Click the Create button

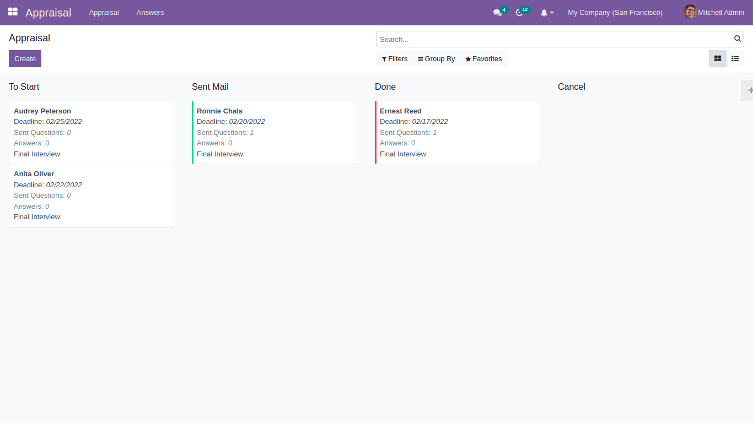tap(25, 58)
